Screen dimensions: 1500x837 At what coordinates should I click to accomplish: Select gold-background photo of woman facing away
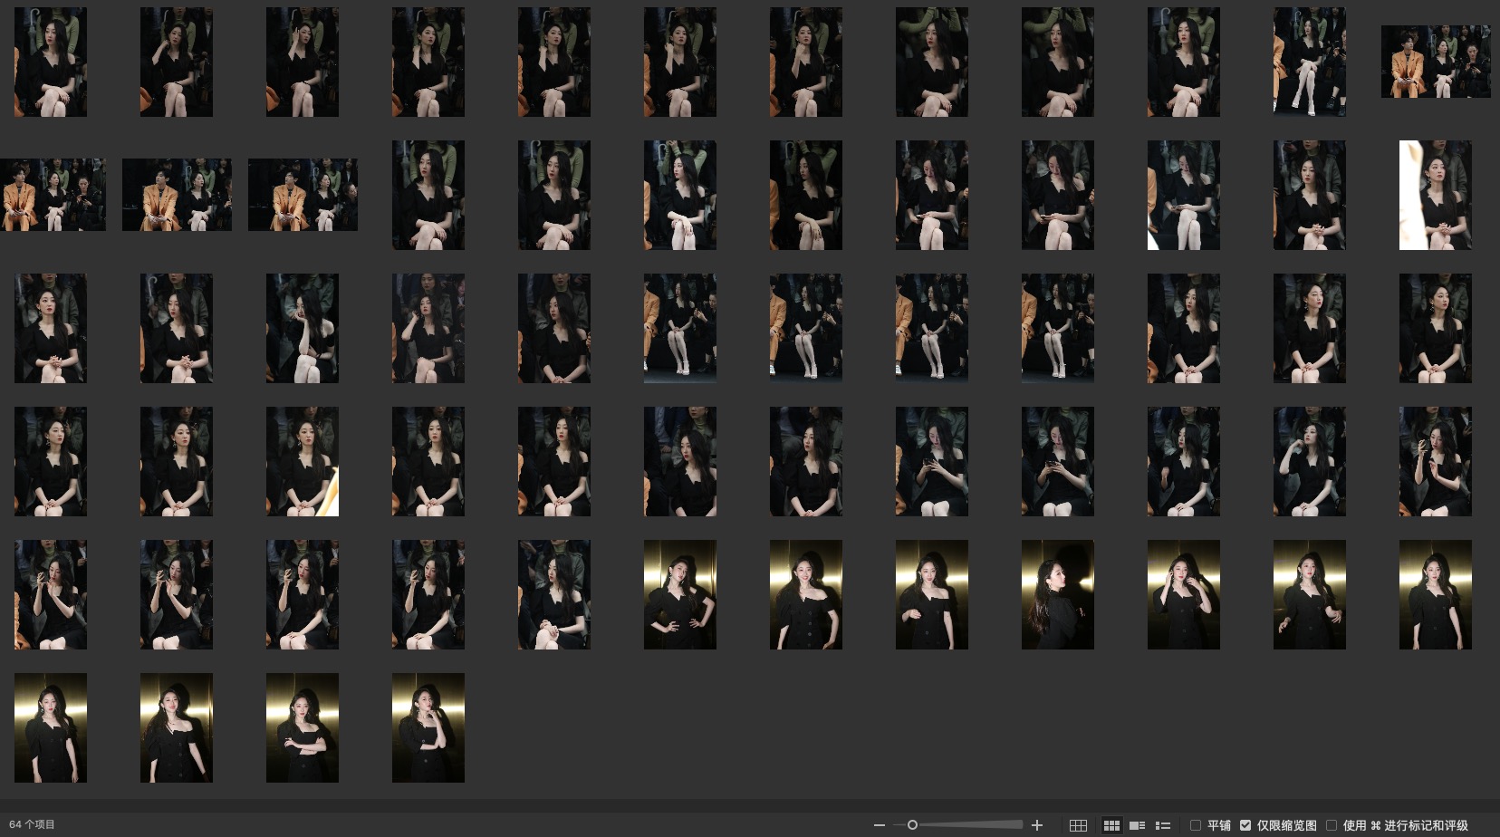(1058, 594)
